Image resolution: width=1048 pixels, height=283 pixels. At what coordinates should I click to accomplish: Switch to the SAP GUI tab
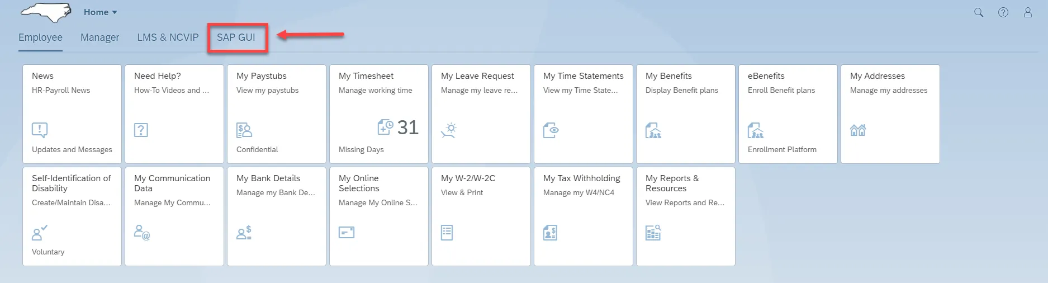[x=236, y=37]
